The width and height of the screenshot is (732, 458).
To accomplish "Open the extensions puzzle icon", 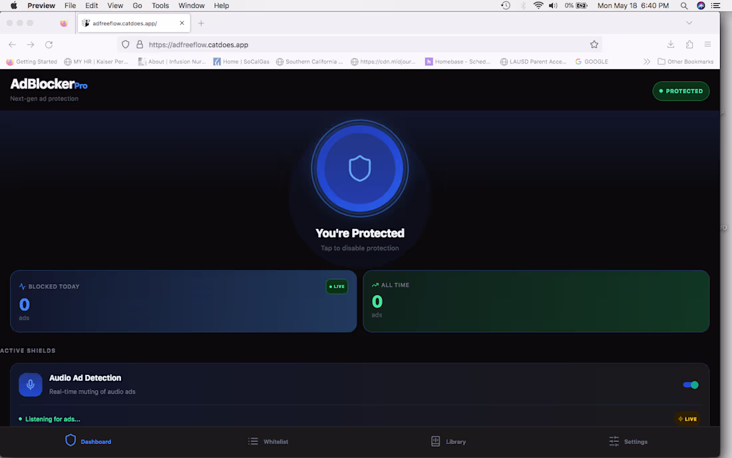I will point(689,45).
